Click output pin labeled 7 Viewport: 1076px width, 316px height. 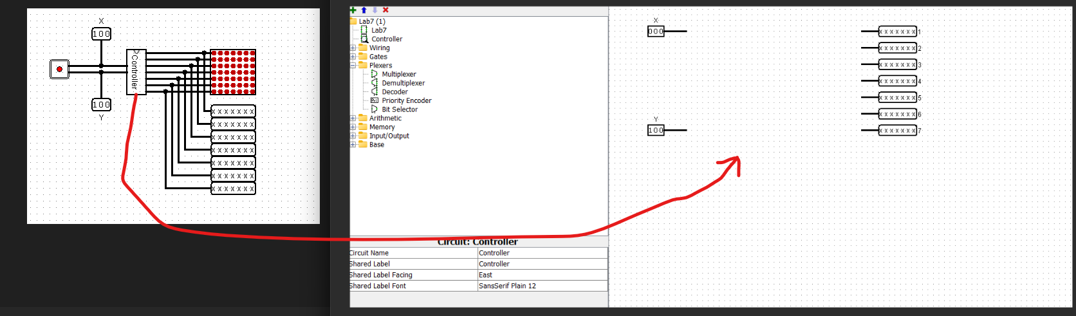coord(898,131)
